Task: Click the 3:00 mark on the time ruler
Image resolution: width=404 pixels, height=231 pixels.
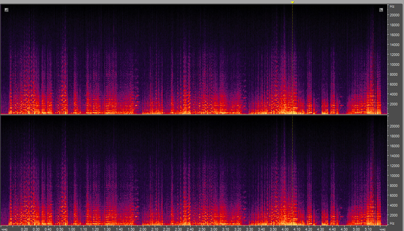Action: pyautogui.click(x=214, y=229)
